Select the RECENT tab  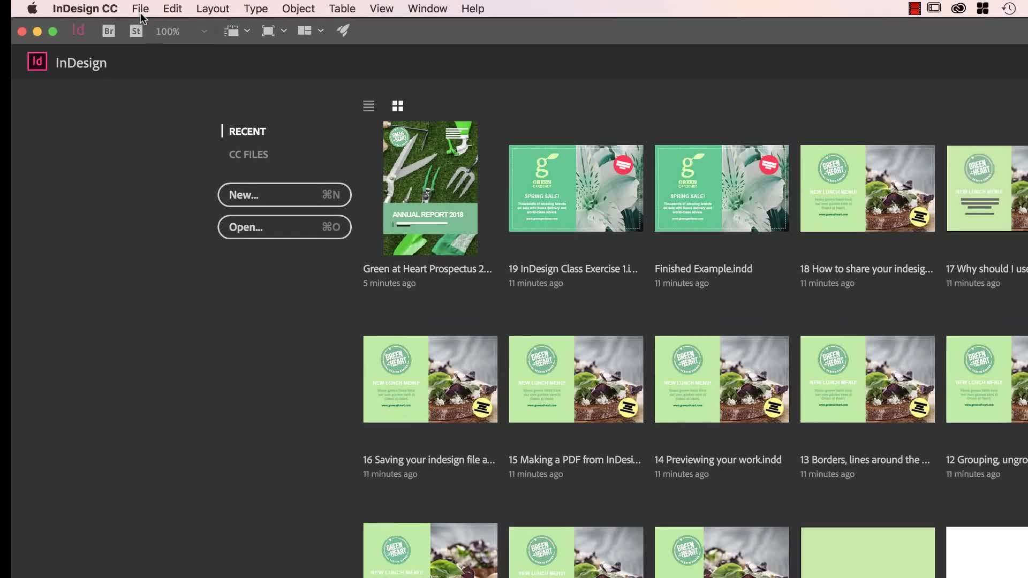click(247, 131)
